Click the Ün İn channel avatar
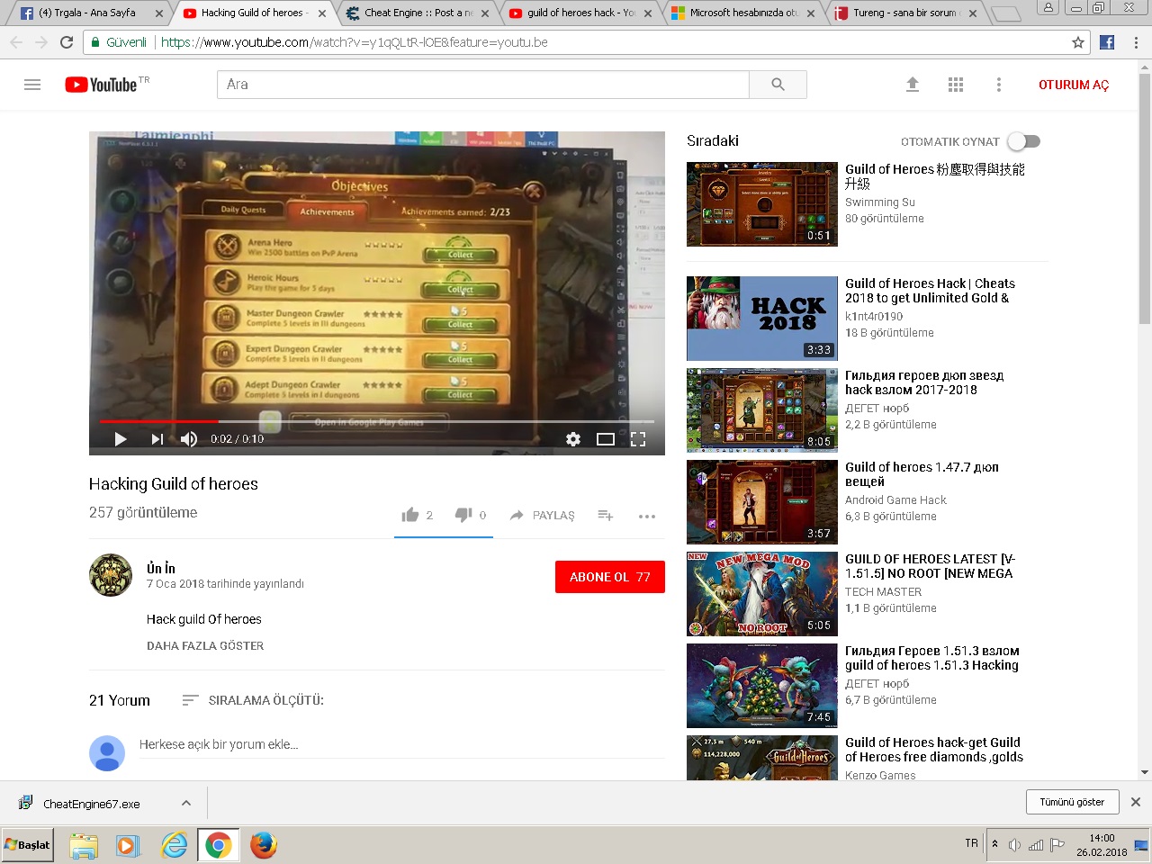This screenshot has height=864, width=1152. (x=111, y=575)
